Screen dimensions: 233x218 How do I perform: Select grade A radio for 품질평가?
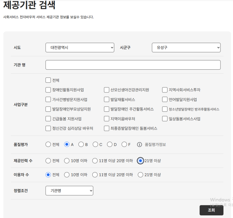(67, 144)
